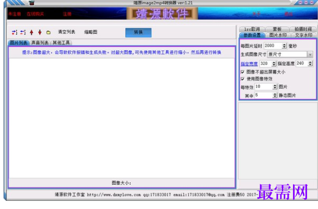Click the 靖源软件 logo banner
This screenshot has width=318, height=209.
pyautogui.click(x=162, y=14)
